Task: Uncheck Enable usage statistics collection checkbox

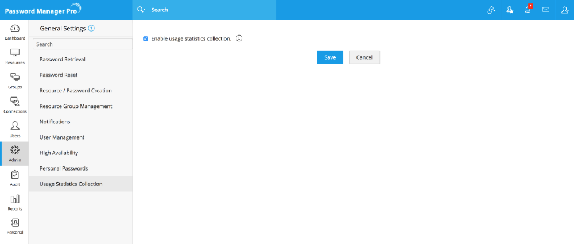Action: (145, 38)
